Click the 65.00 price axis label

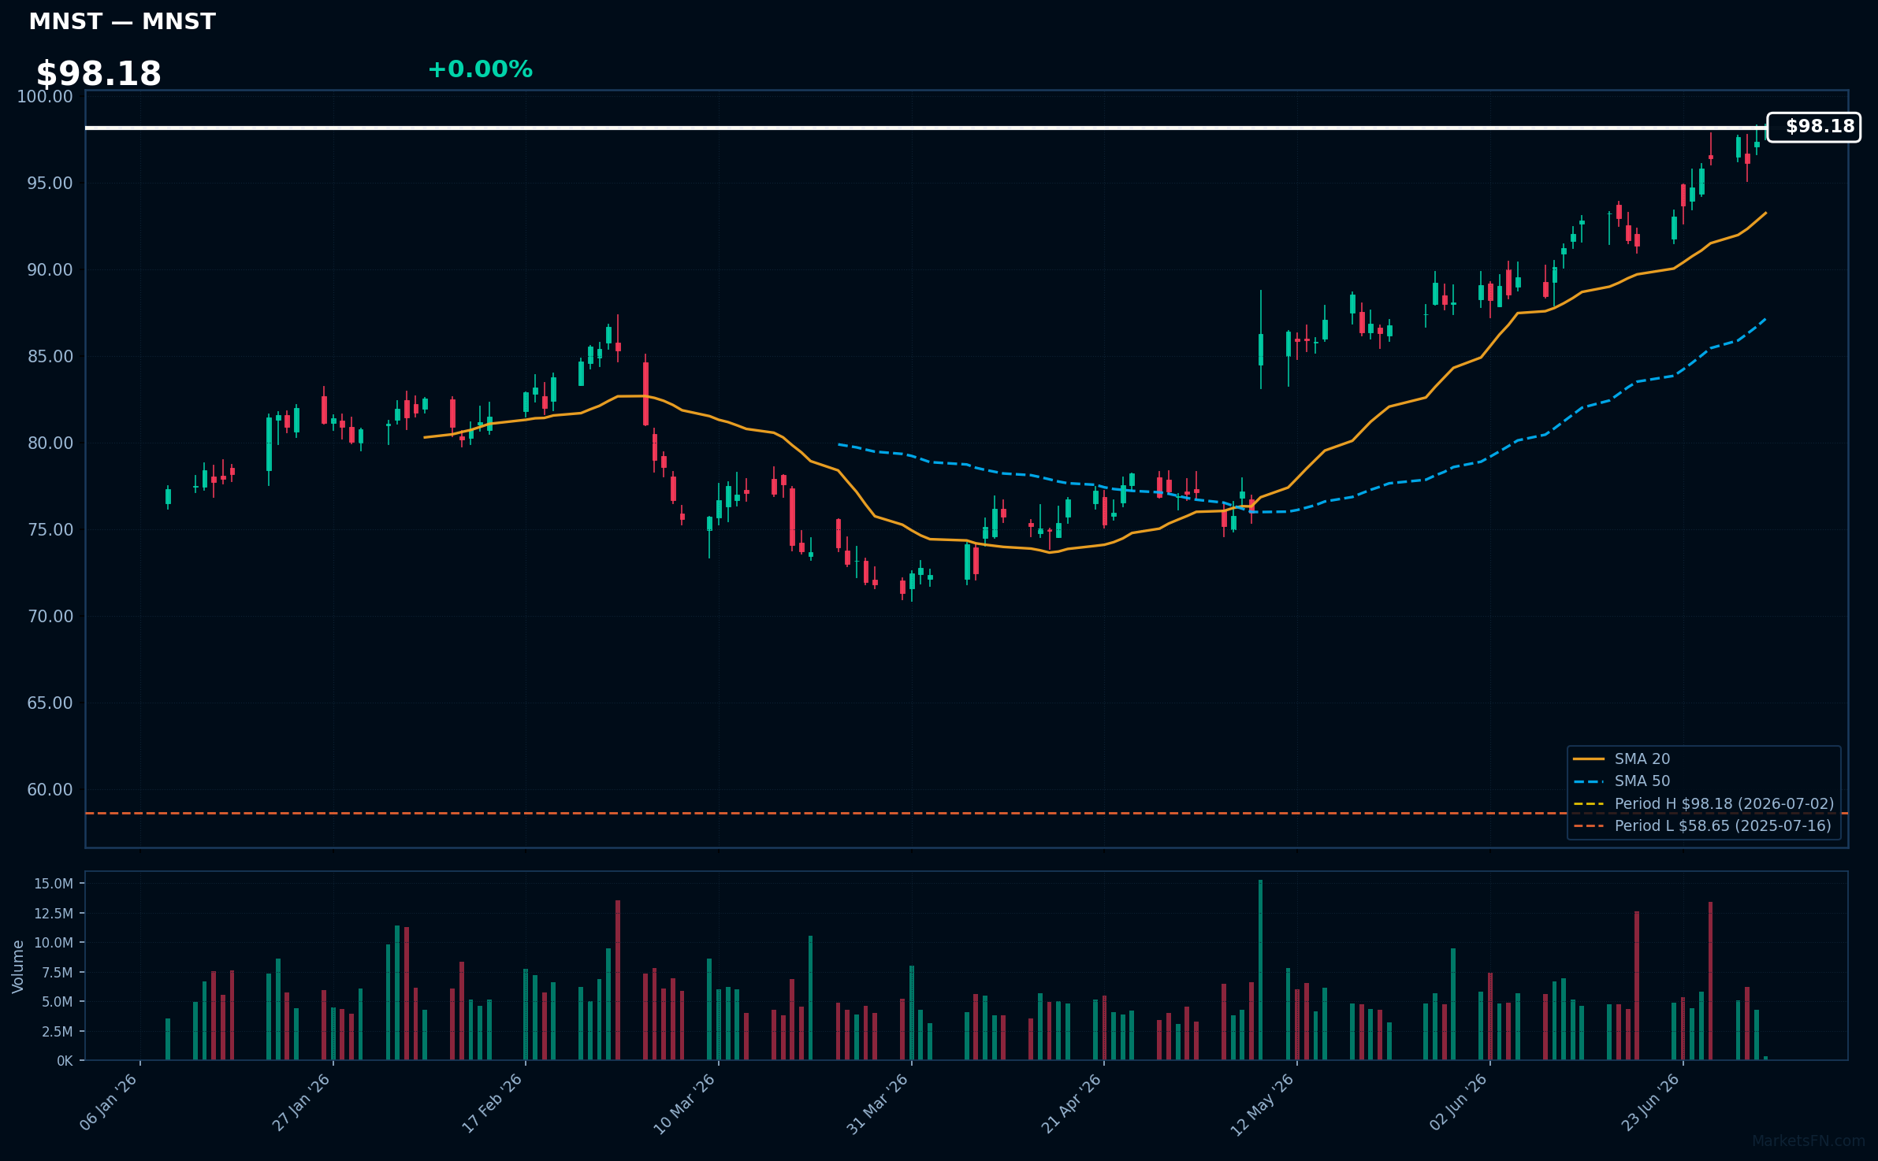click(50, 703)
